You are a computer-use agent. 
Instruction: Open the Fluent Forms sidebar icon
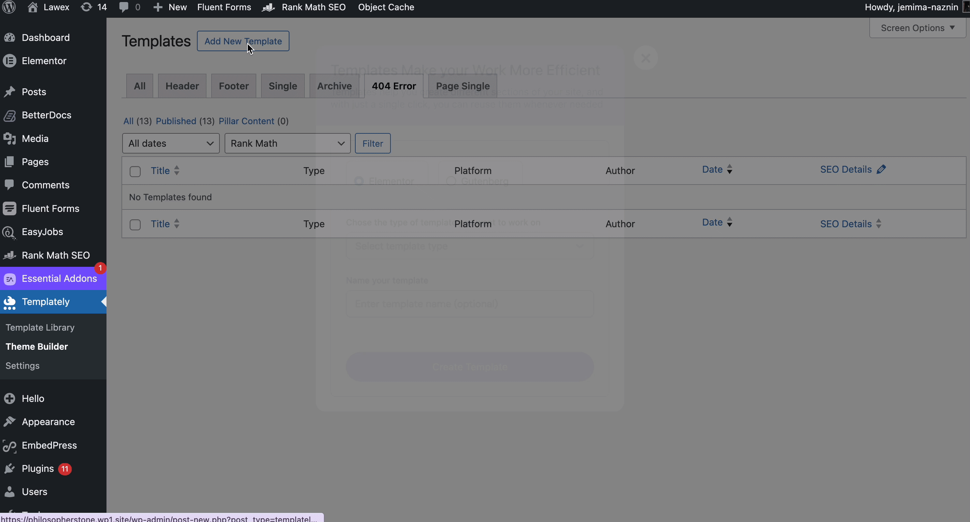pos(10,208)
